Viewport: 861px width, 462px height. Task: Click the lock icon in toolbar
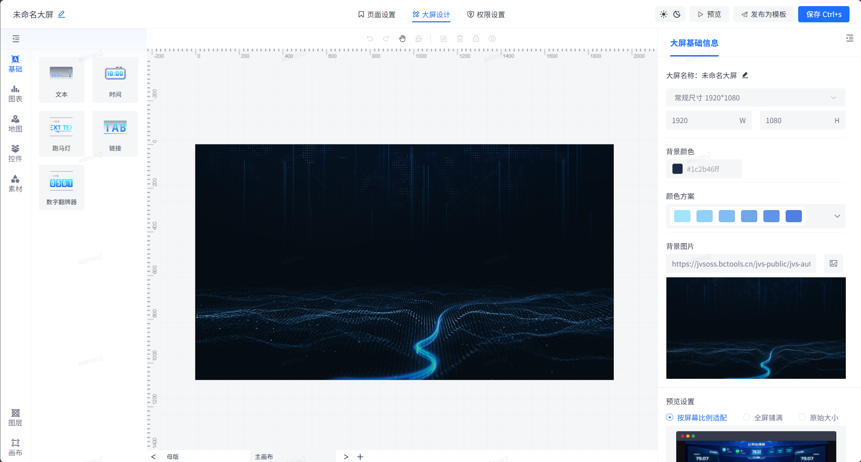[476, 39]
